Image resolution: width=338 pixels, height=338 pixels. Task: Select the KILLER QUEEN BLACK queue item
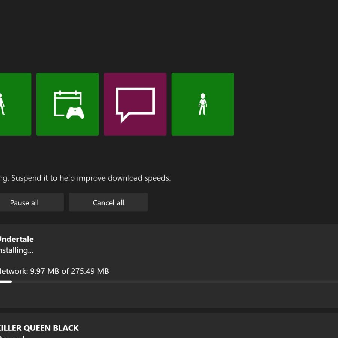[169, 326]
